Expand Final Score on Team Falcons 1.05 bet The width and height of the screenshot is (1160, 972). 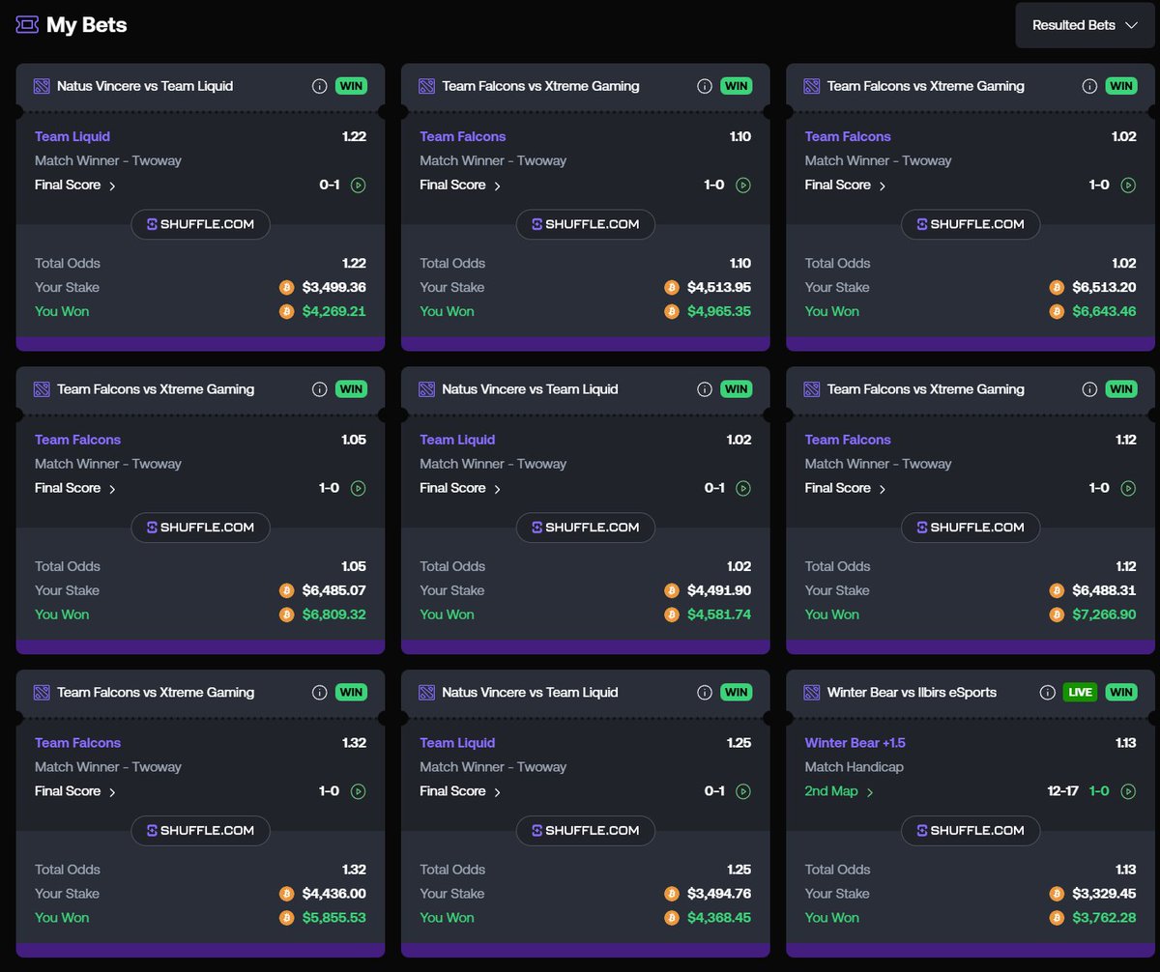click(75, 489)
